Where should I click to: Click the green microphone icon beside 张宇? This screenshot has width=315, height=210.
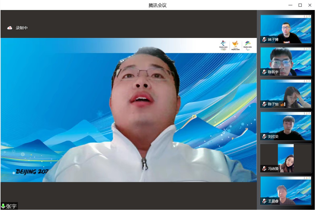click(3, 206)
